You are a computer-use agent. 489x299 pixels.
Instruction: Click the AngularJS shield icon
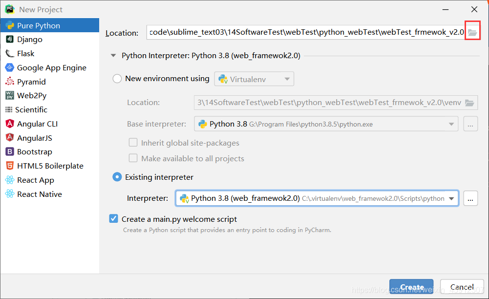click(x=10, y=137)
